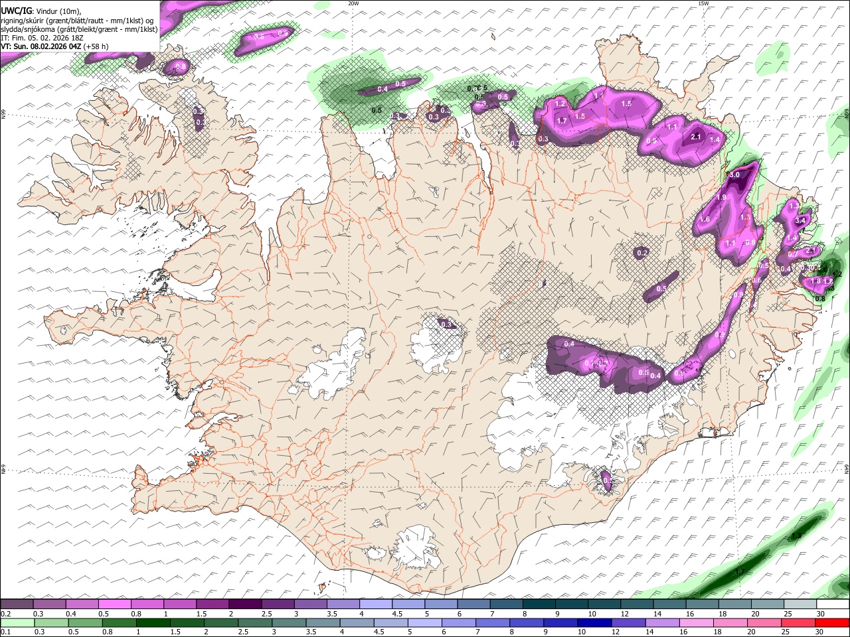Viewport: 850px width, 637px height.
Task: Click the 0.2 label in the snow scale
Action: tap(5, 614)
